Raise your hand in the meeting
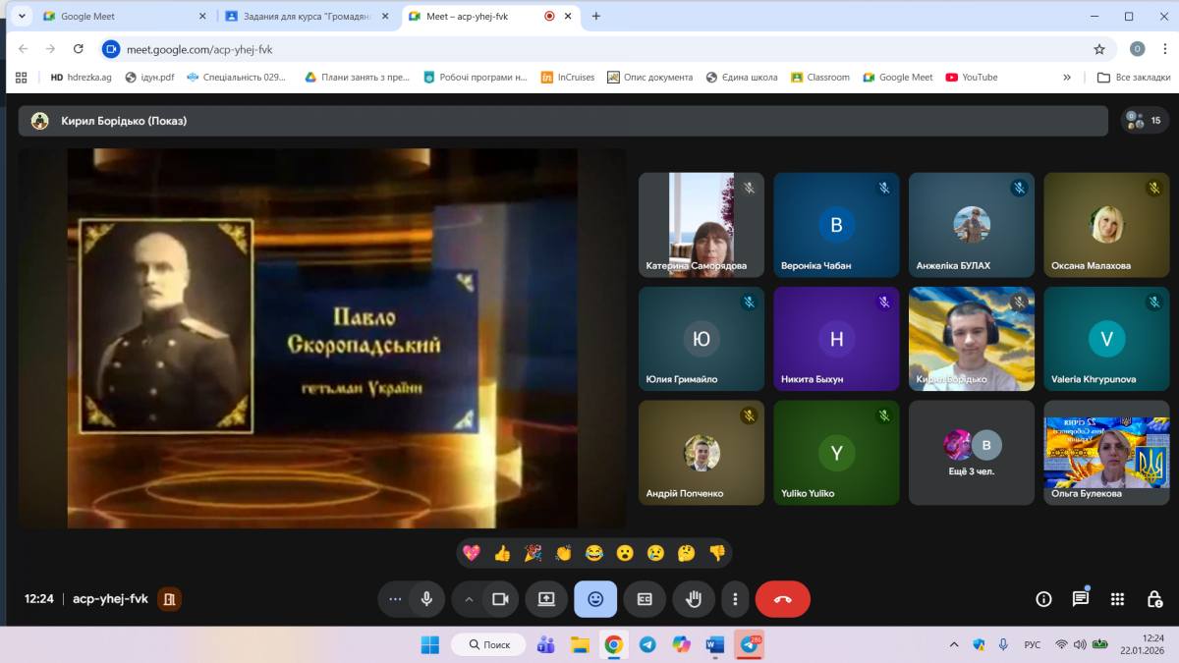 click(694, 599)
